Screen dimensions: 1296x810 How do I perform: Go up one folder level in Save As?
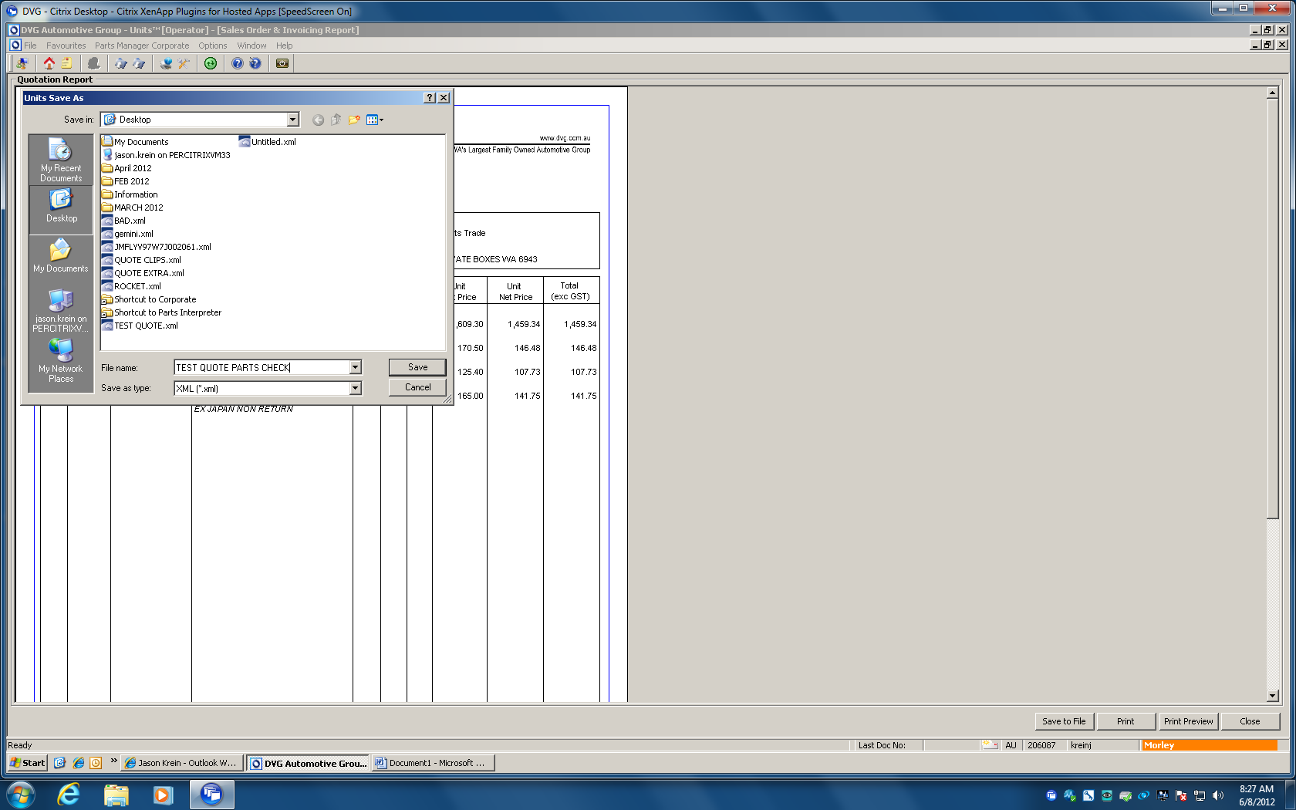336,120
